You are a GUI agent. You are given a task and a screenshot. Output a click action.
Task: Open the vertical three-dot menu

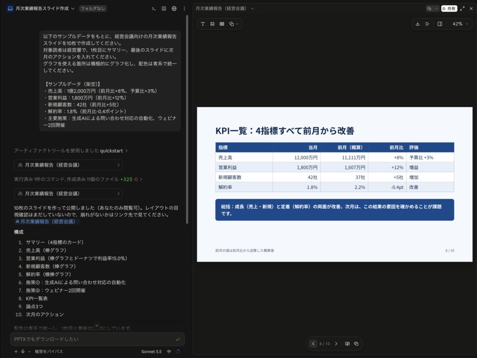click(184, 8)
